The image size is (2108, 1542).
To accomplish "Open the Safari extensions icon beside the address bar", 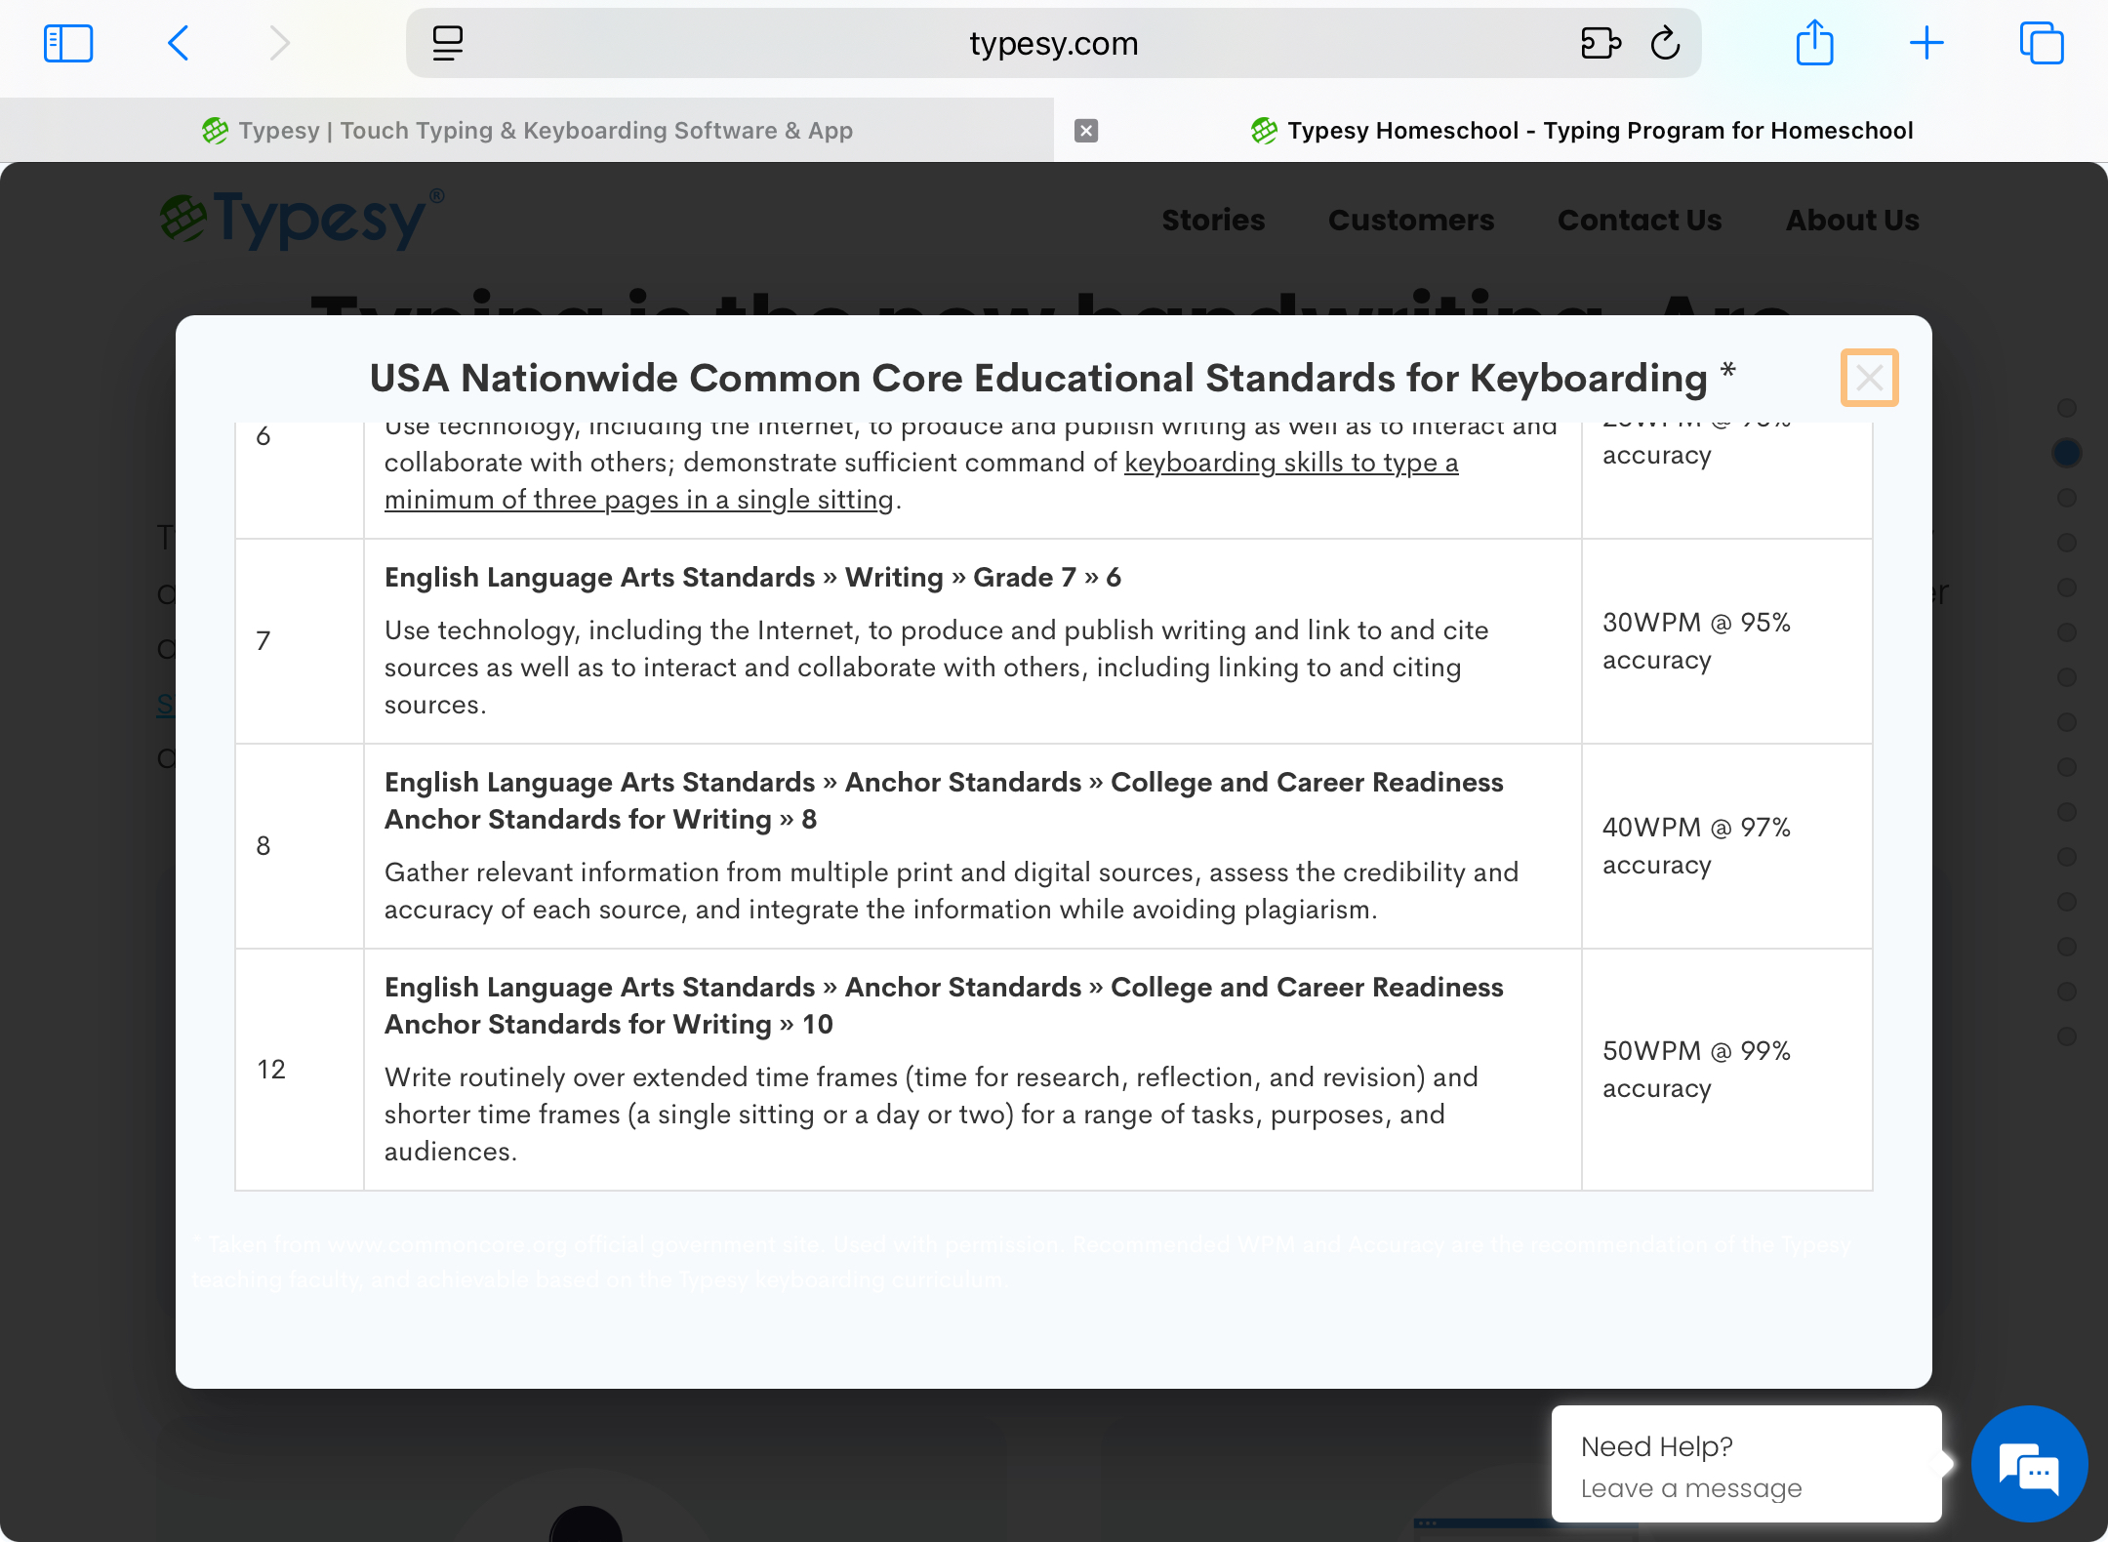I will tap(1600, 43).
